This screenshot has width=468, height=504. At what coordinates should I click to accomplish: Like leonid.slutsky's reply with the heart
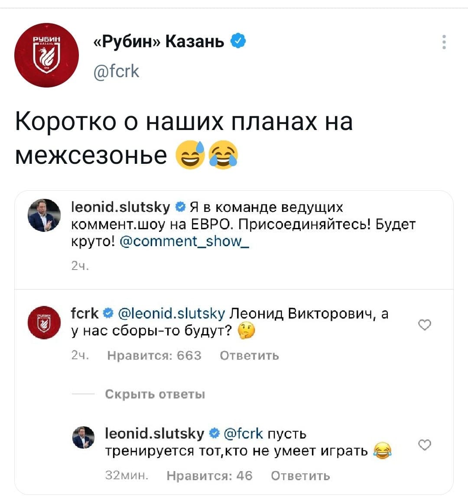[x=425, y=445]
